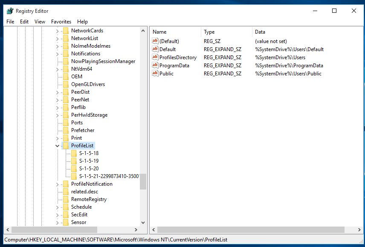Click the S-1-5-20 subkey folder icon
The height and width of the screenshot is (247, 365).
coord(74,169)
